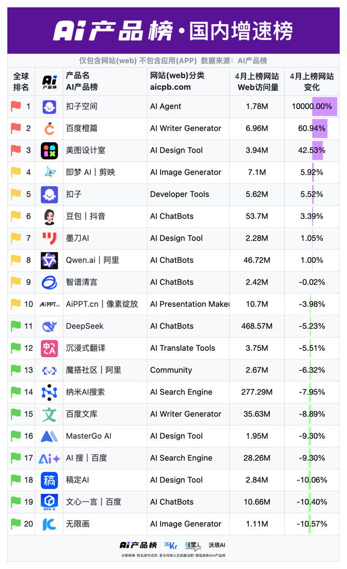Click the 10000.00% purple growth bar
The height and width of the screenshot is (569, 347).
[325, 107]
